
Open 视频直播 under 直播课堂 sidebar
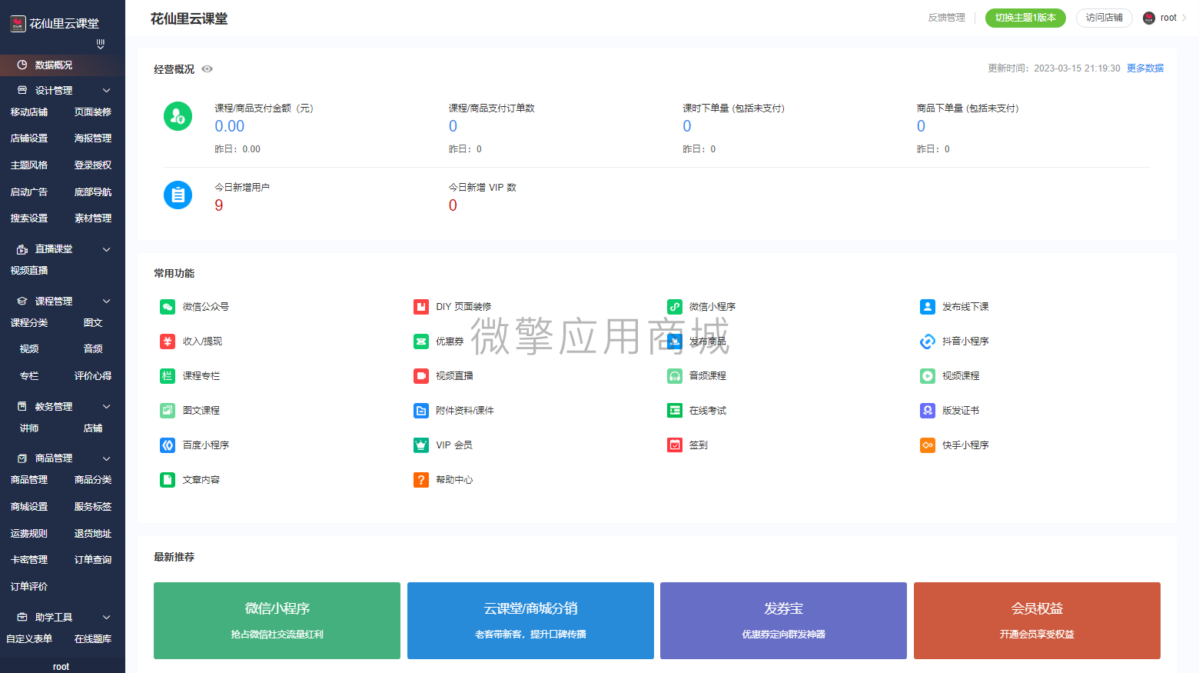29,271
